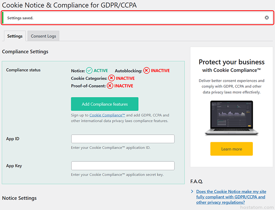Click the Autoblocking INACTIVE status text
The image size is (275, 210).
[160, 71]
